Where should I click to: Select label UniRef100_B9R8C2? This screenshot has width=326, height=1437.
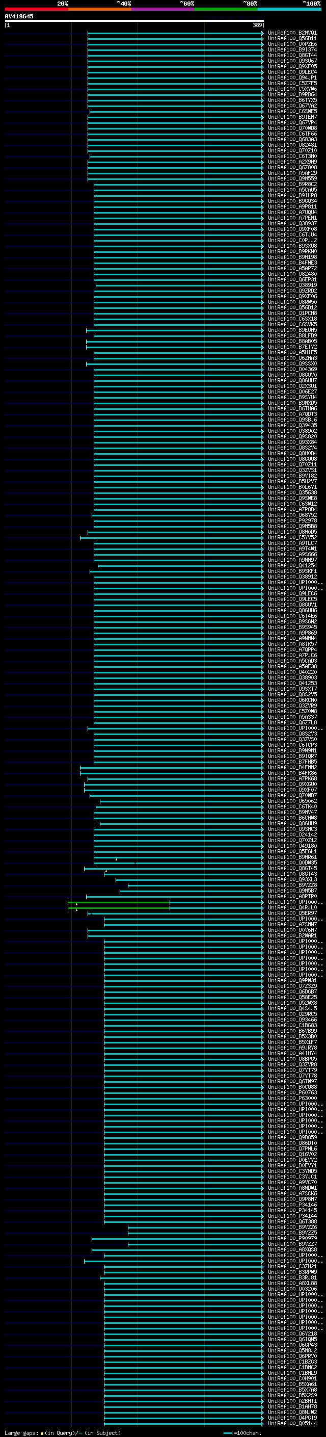pyautogui.click(x=292, y=184)
